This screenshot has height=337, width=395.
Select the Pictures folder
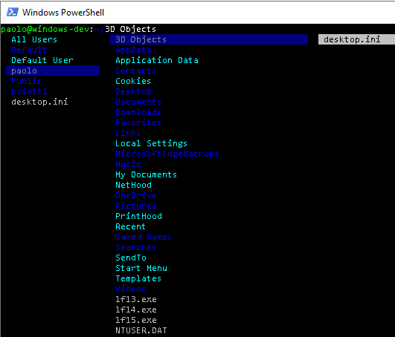[136, 206]
